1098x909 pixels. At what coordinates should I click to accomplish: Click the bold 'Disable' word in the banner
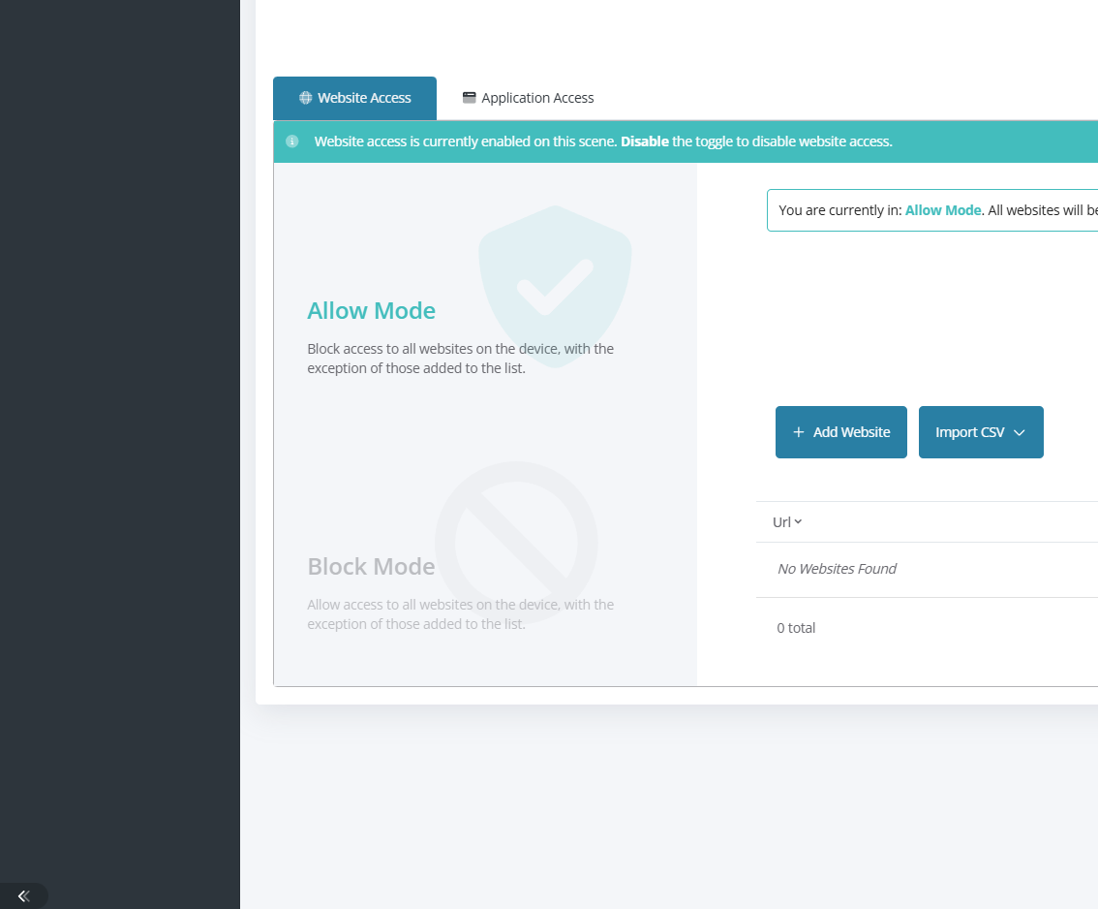pyautogui.click(x=645, y=141)
